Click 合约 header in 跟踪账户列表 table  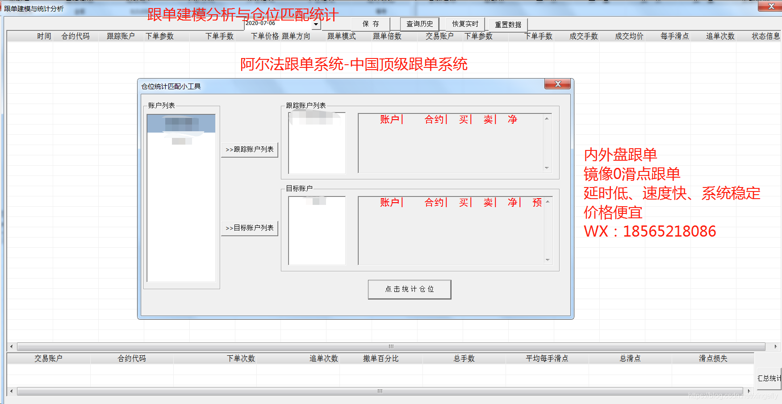pos(434,120)
